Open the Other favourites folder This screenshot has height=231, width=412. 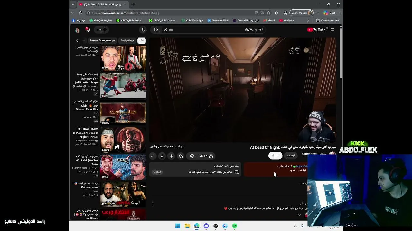point(328,21)
